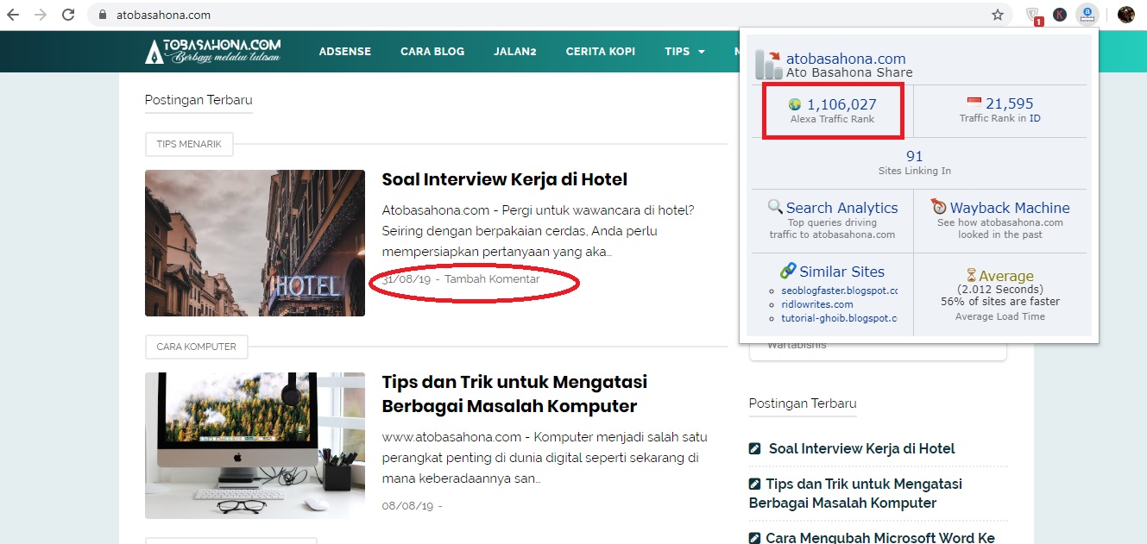The height and width of the screenshot is (544, 1147).
Task: Open the hotel street thumbnail image
Action: [x=255, y=243]
